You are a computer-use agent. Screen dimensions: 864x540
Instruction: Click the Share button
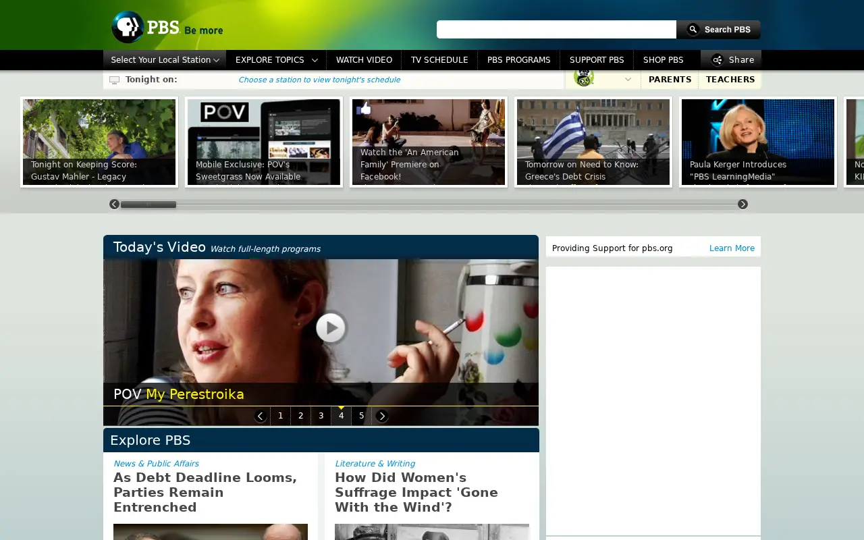coord(731,59)
